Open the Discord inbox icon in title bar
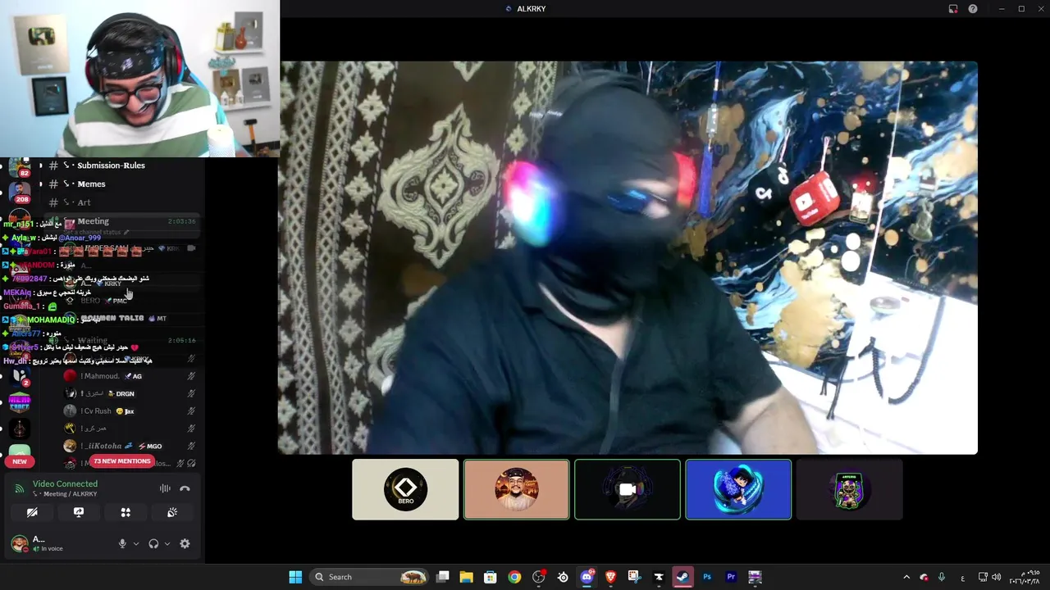 [x=953, y=9]
